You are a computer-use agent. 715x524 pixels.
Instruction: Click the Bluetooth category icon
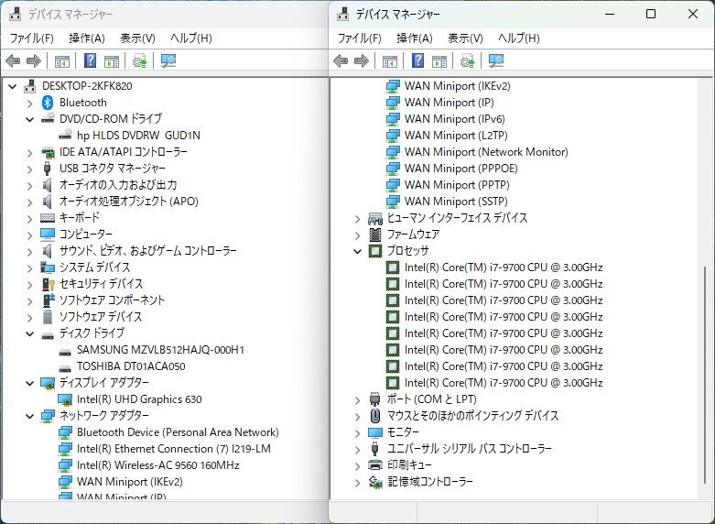(x=48, y=103)
